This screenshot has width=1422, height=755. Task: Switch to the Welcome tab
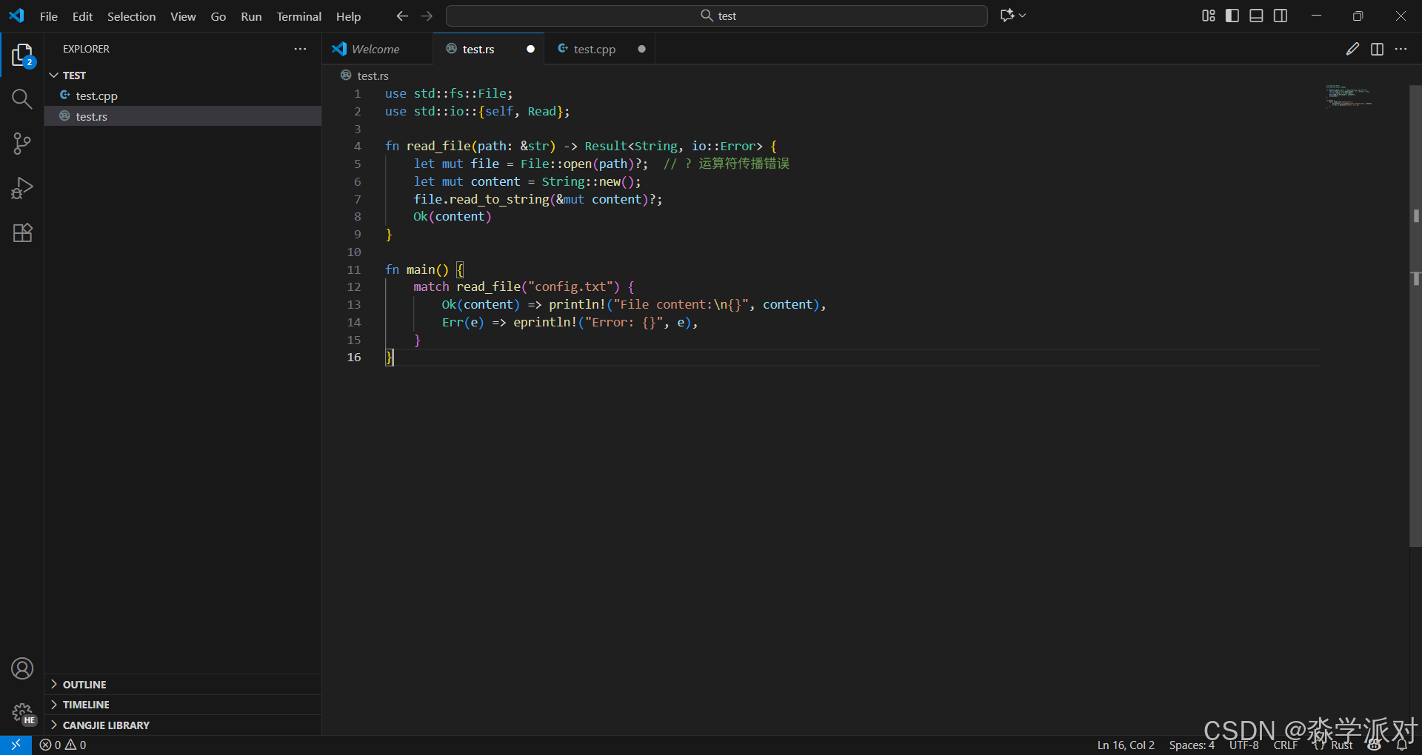coord(376,49)
